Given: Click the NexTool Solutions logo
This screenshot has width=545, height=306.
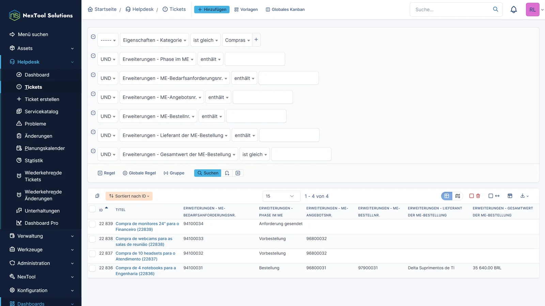Looking at the screenshot, I should coord(41,15).
